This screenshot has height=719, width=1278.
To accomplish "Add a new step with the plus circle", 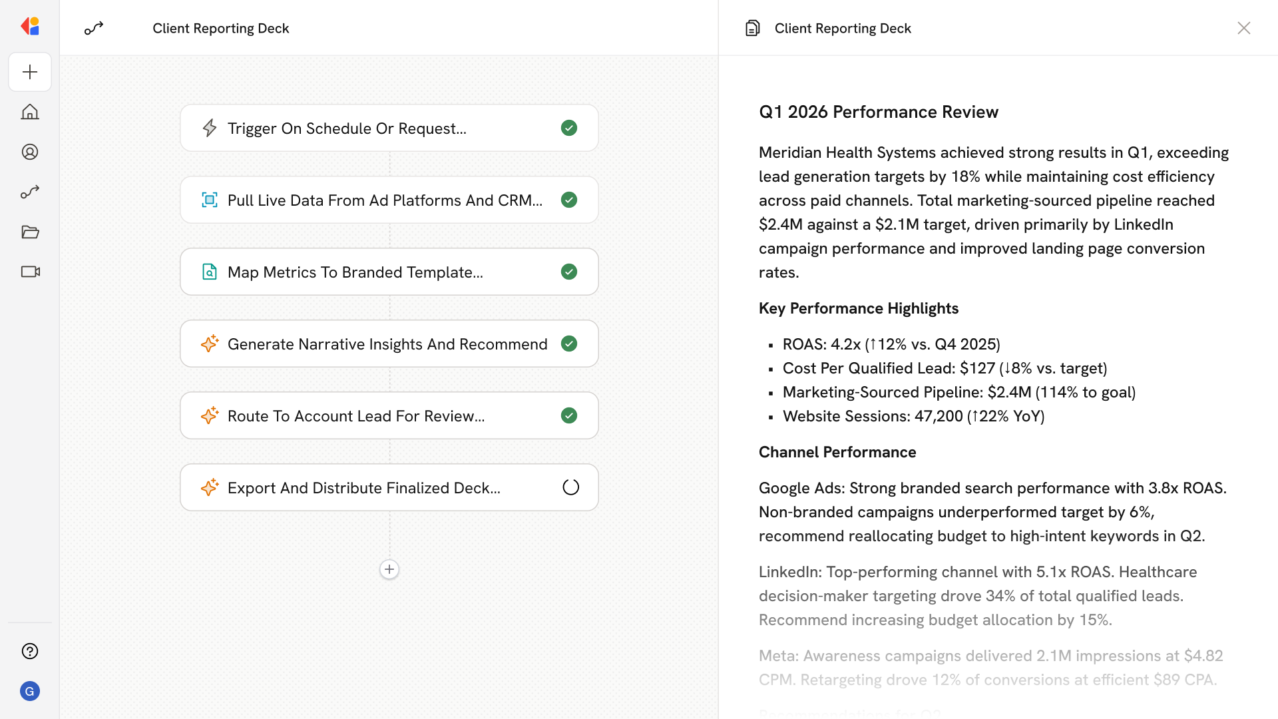I will [x=389, y=569].
